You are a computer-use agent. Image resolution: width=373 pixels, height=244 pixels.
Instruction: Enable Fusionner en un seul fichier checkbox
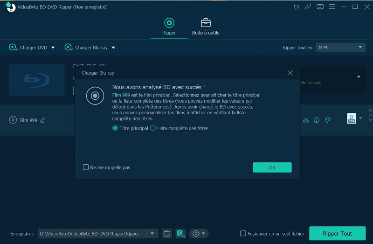coord(243,233)
